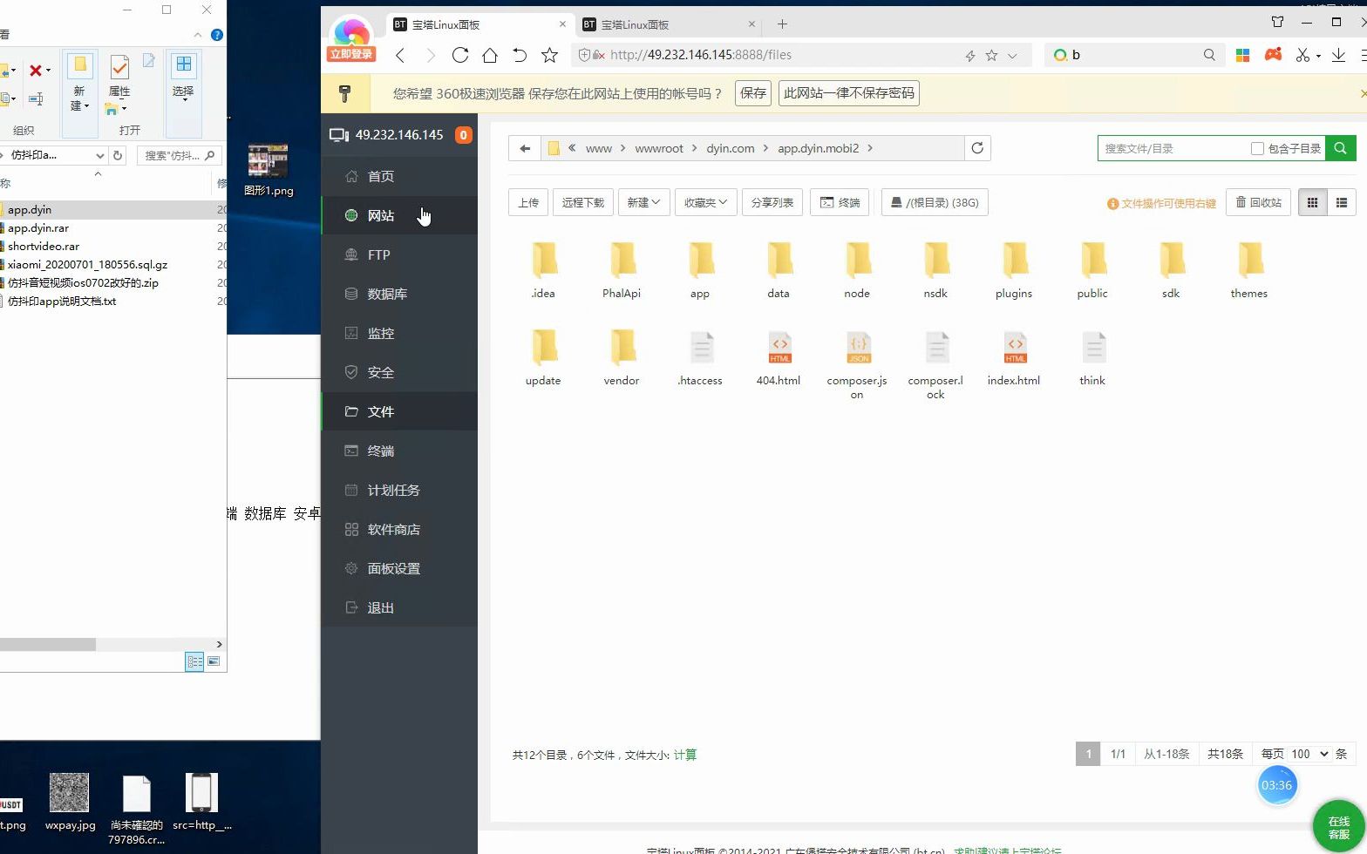
Task: Expand breadcrumb chevrons before www
Action: [572, 148]
